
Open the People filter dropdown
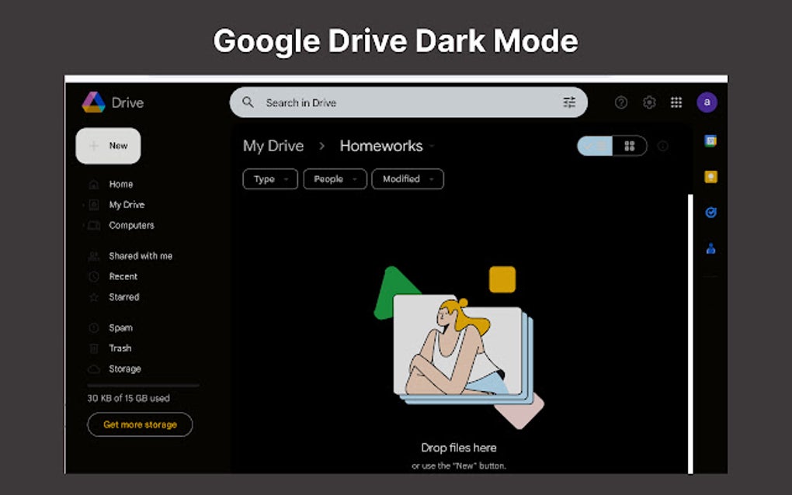[x=335, y=179]
